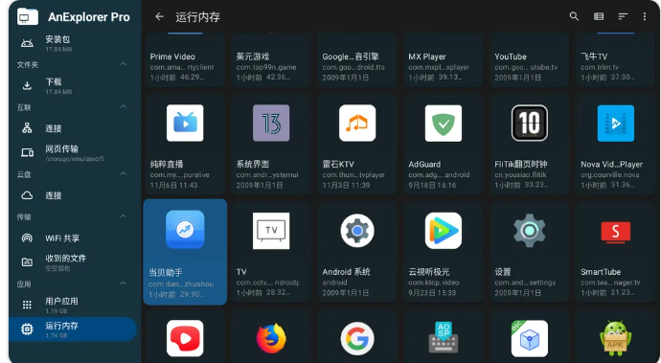
Task: Open 安装包 in the sidebar
Action: [73, 43]
